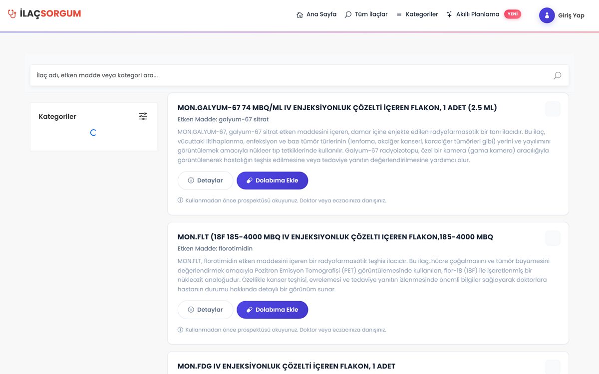Open Tüm İlaçlar page
Viewport: 599px width, 374px height.
[x=366, y=15]
